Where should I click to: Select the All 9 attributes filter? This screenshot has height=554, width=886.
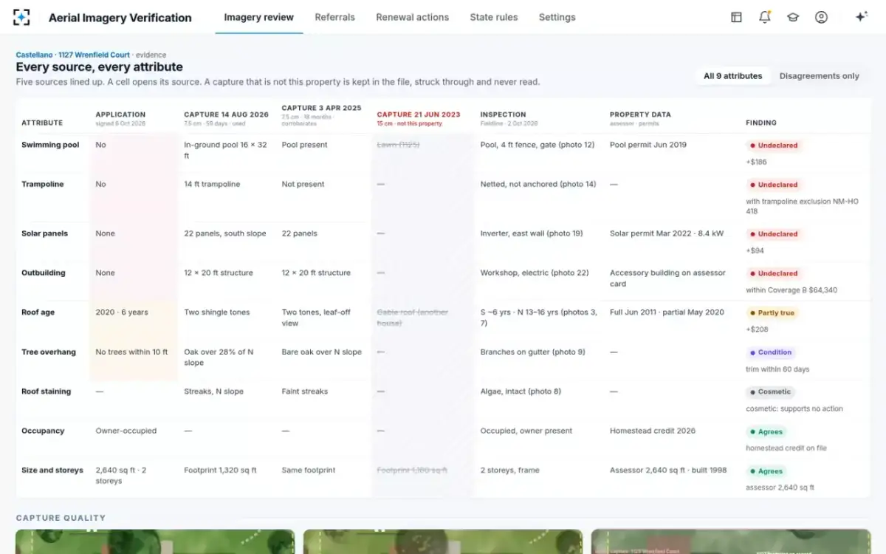(x=732, y=76)
